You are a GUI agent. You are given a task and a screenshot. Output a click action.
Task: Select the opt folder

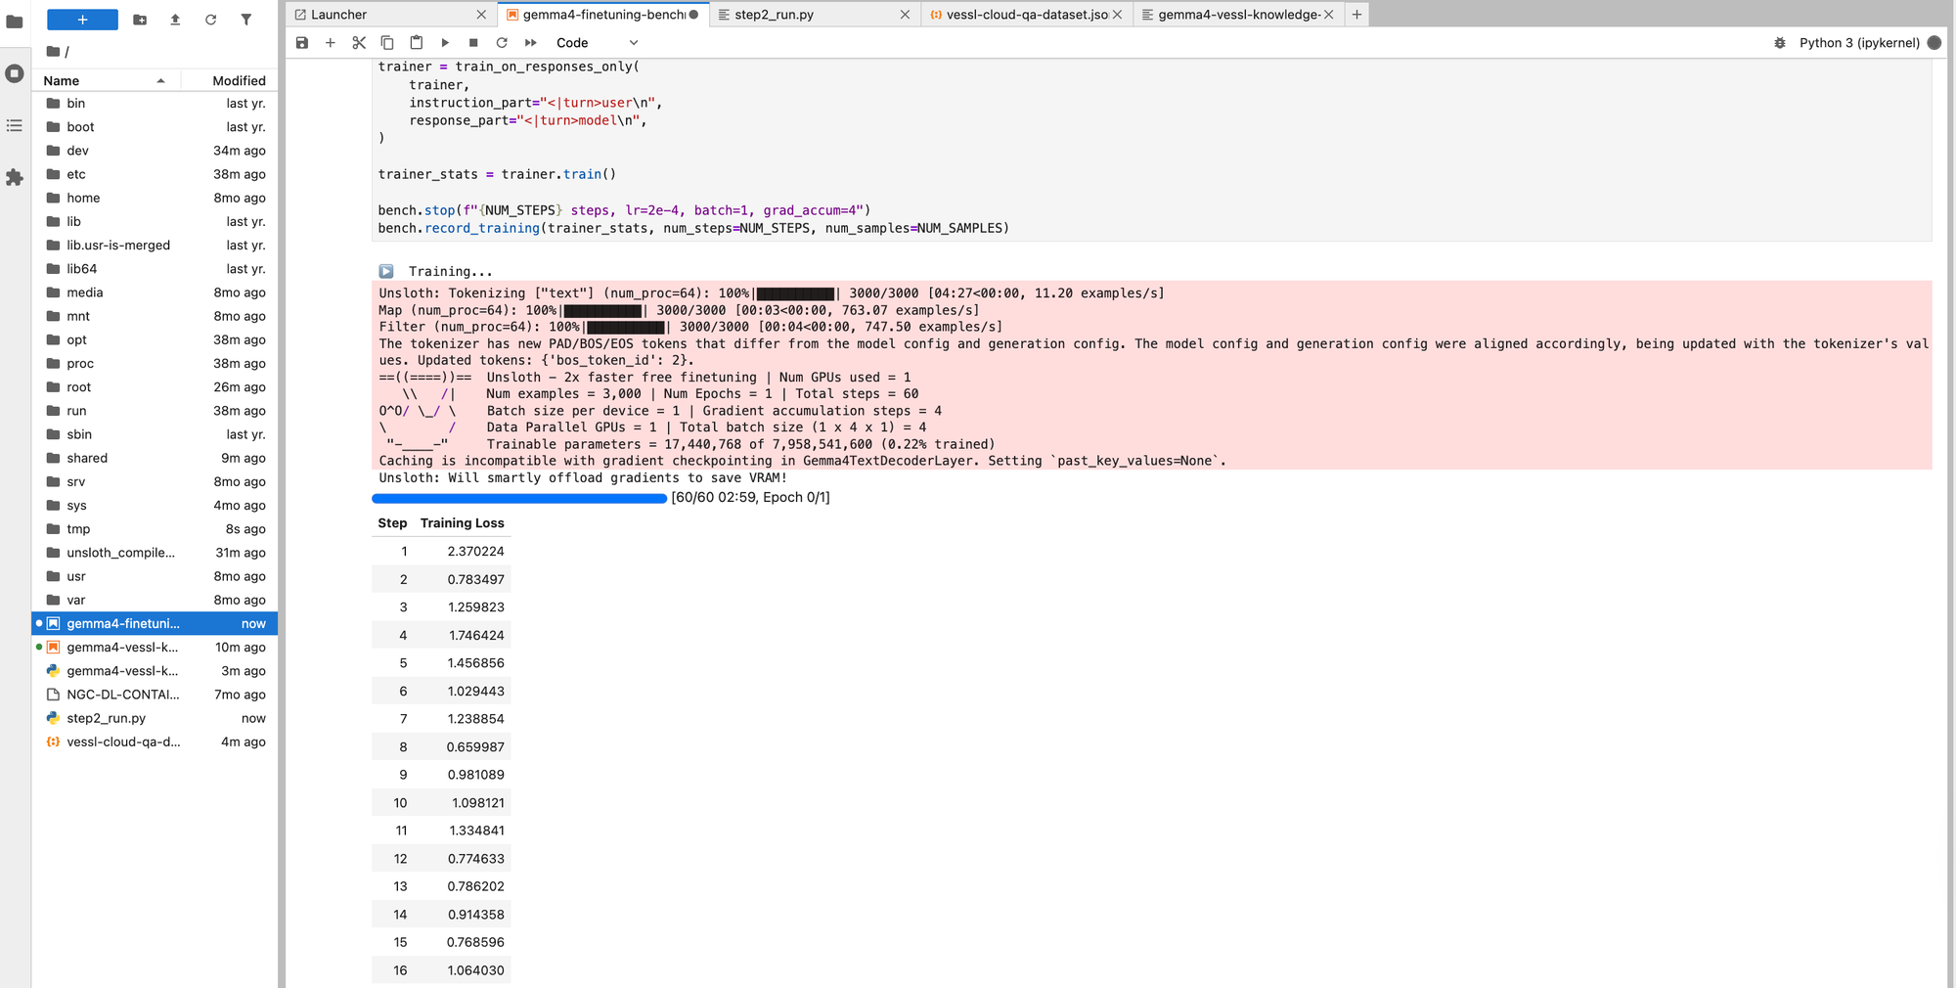pyautogui.click(x=156, y=339)
